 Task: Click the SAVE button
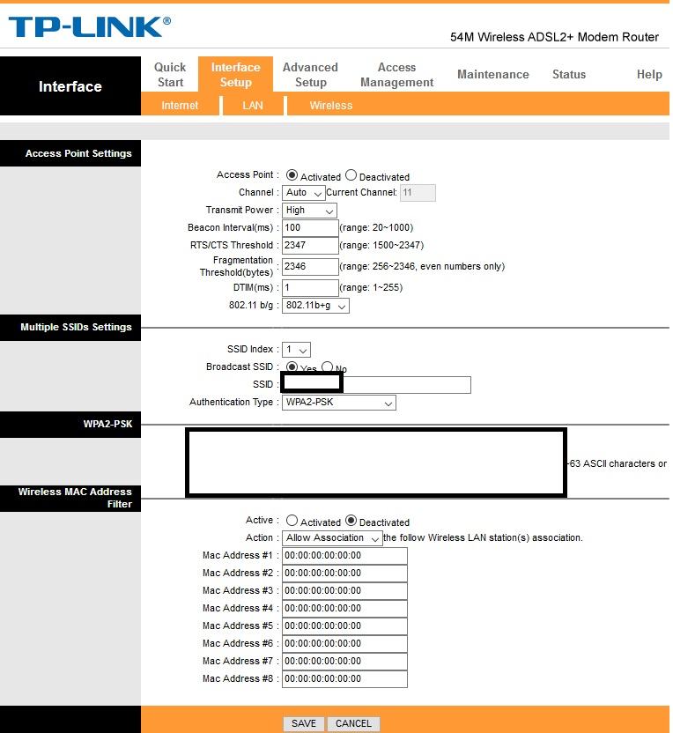(x=304, y=723)
